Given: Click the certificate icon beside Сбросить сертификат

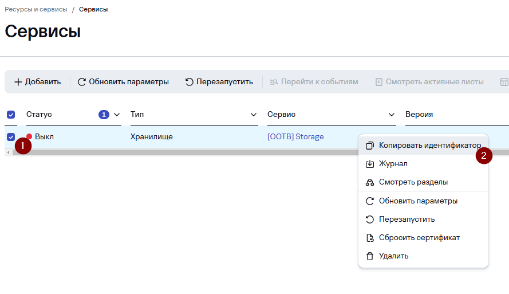Looking at the screenshot, I should point(370,238).
